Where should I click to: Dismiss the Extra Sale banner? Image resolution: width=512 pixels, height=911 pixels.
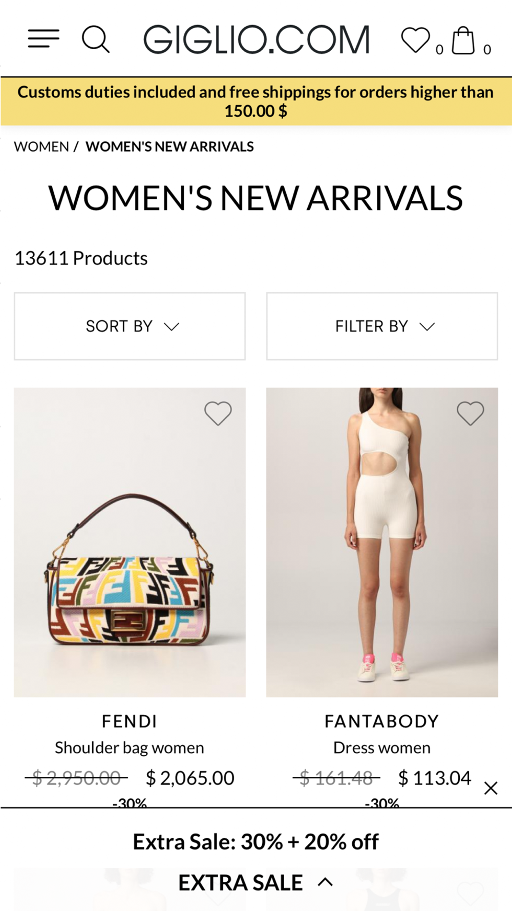pos(490,788)
